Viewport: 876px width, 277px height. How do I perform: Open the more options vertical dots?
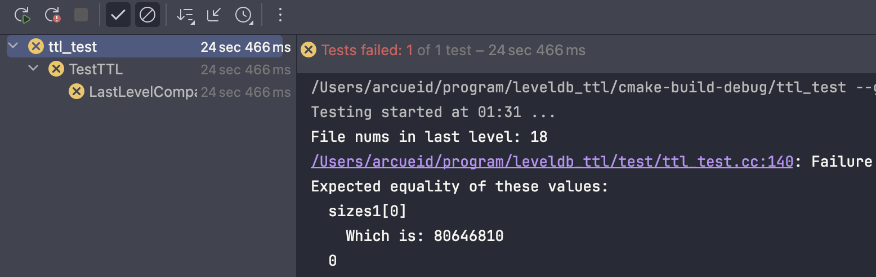pyautogui.click(x=280, y=15)
